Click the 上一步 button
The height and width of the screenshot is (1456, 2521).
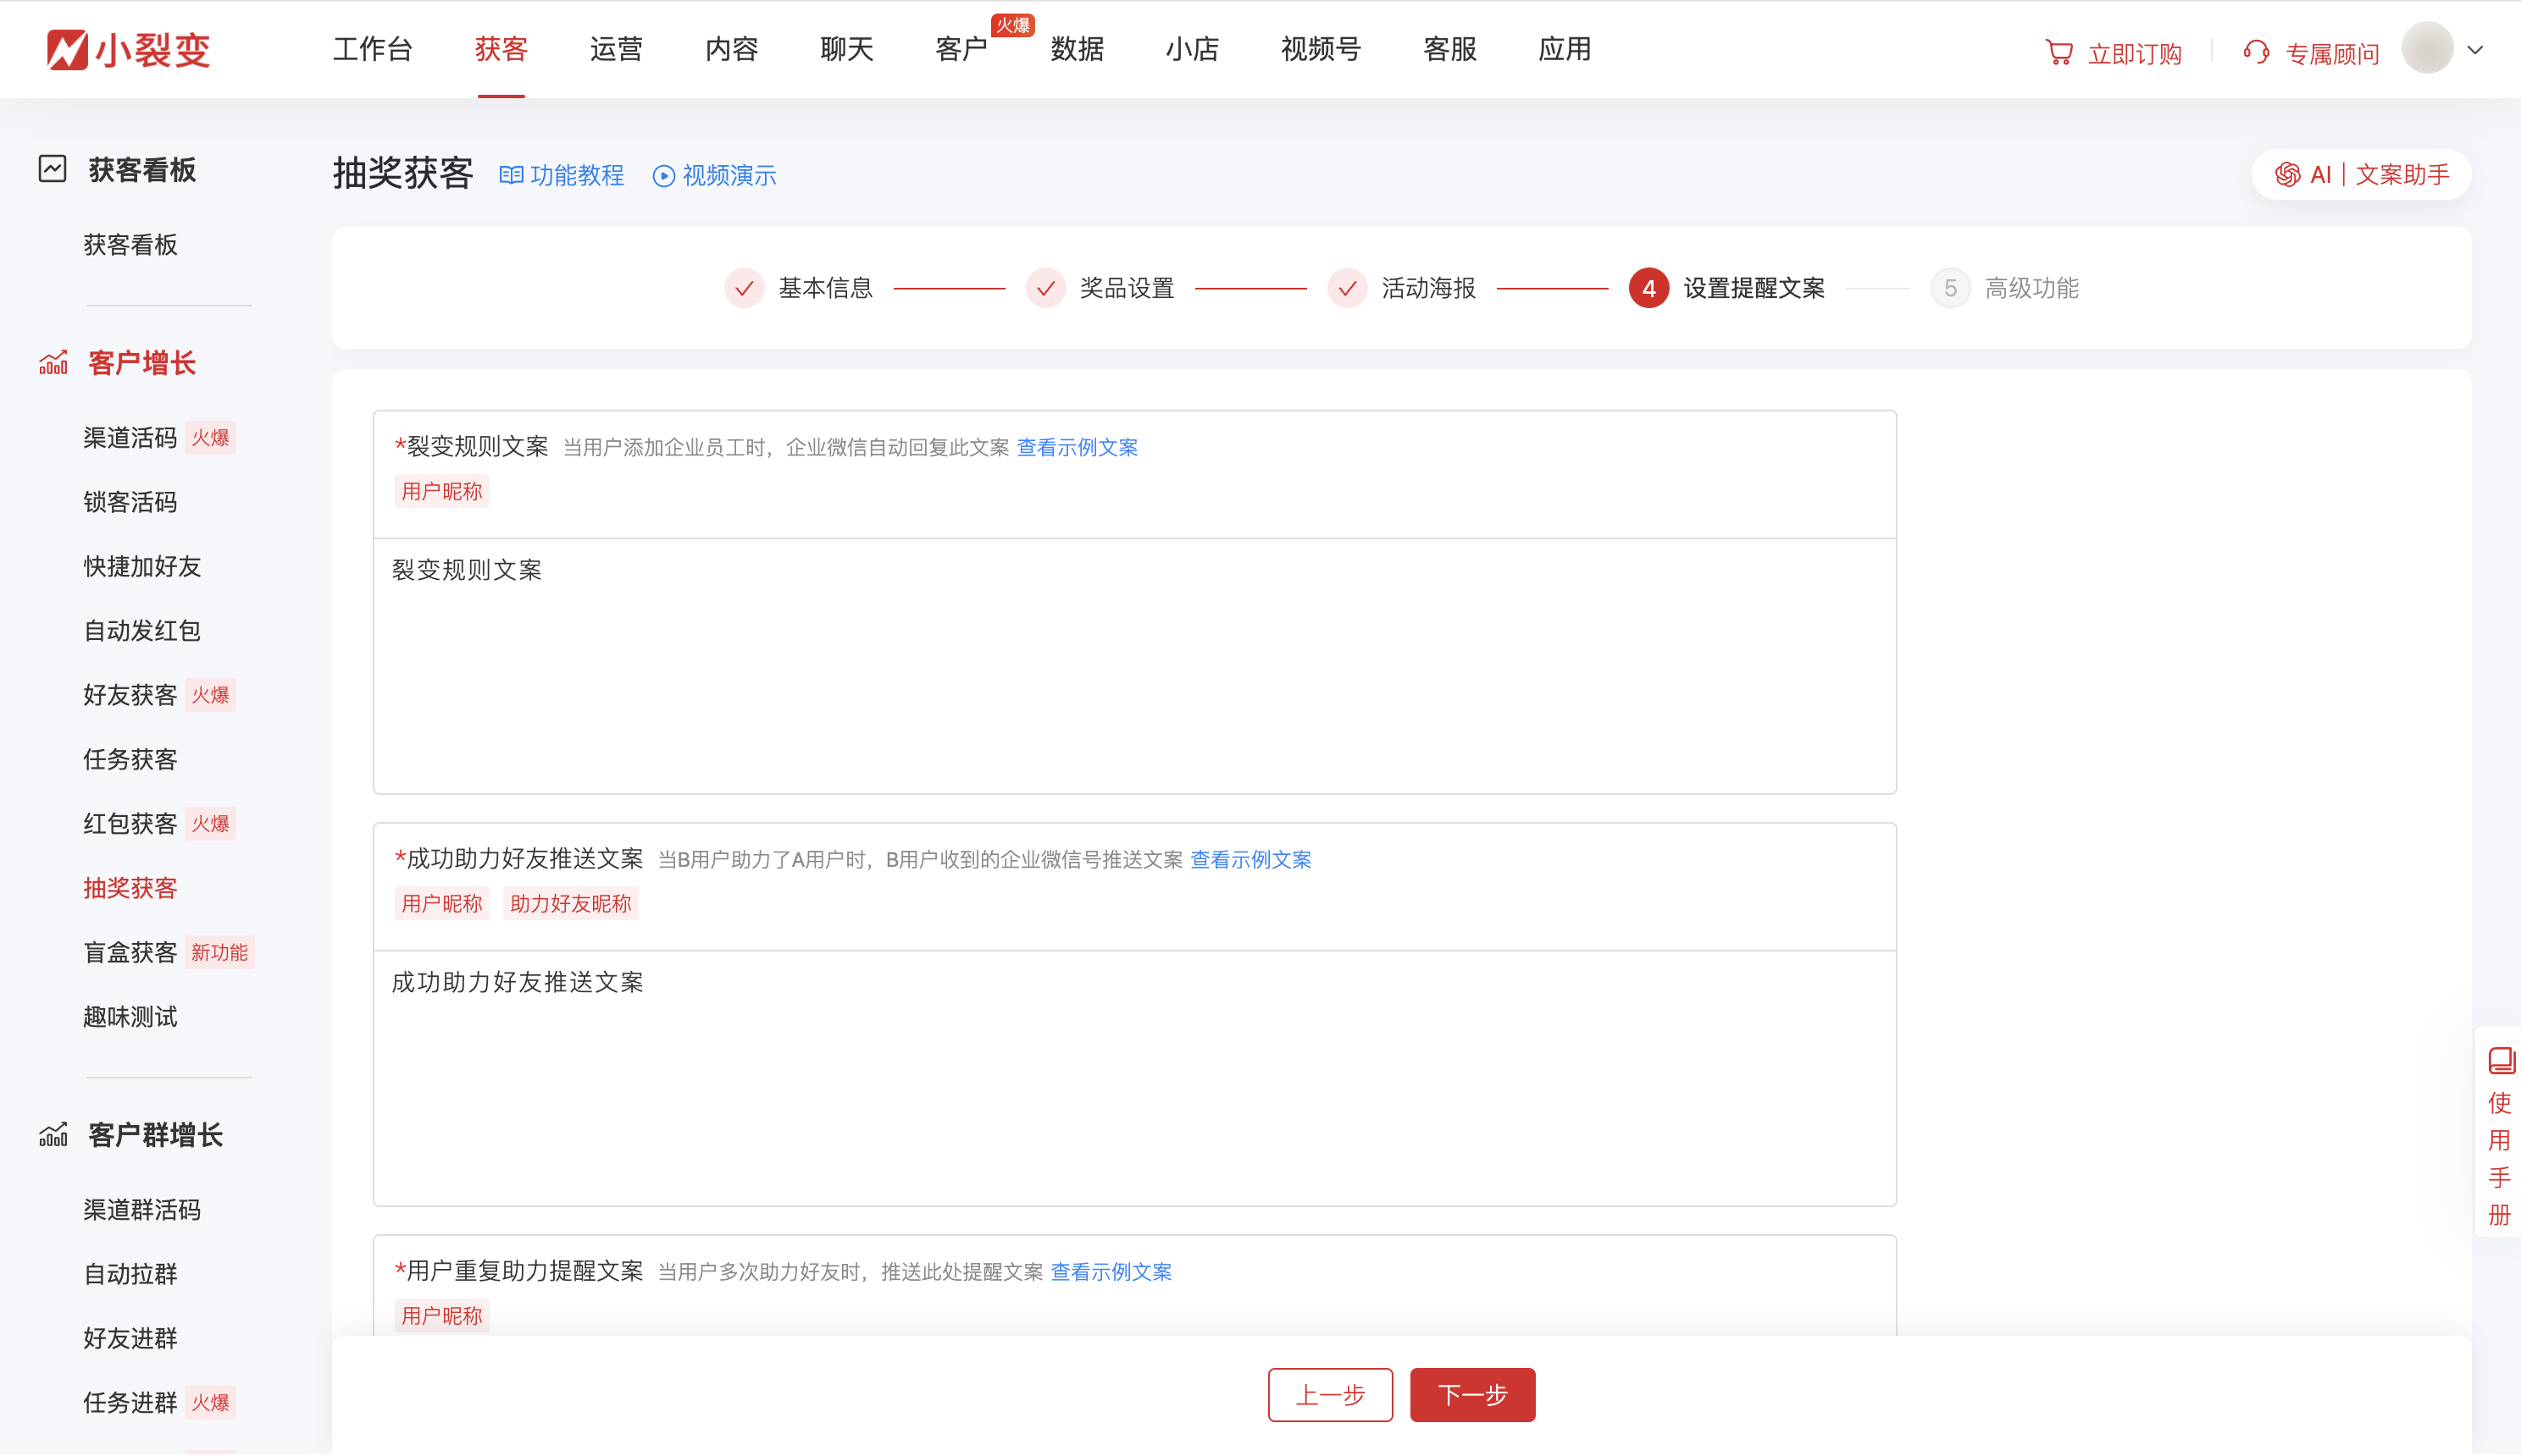[1331, 1394]
